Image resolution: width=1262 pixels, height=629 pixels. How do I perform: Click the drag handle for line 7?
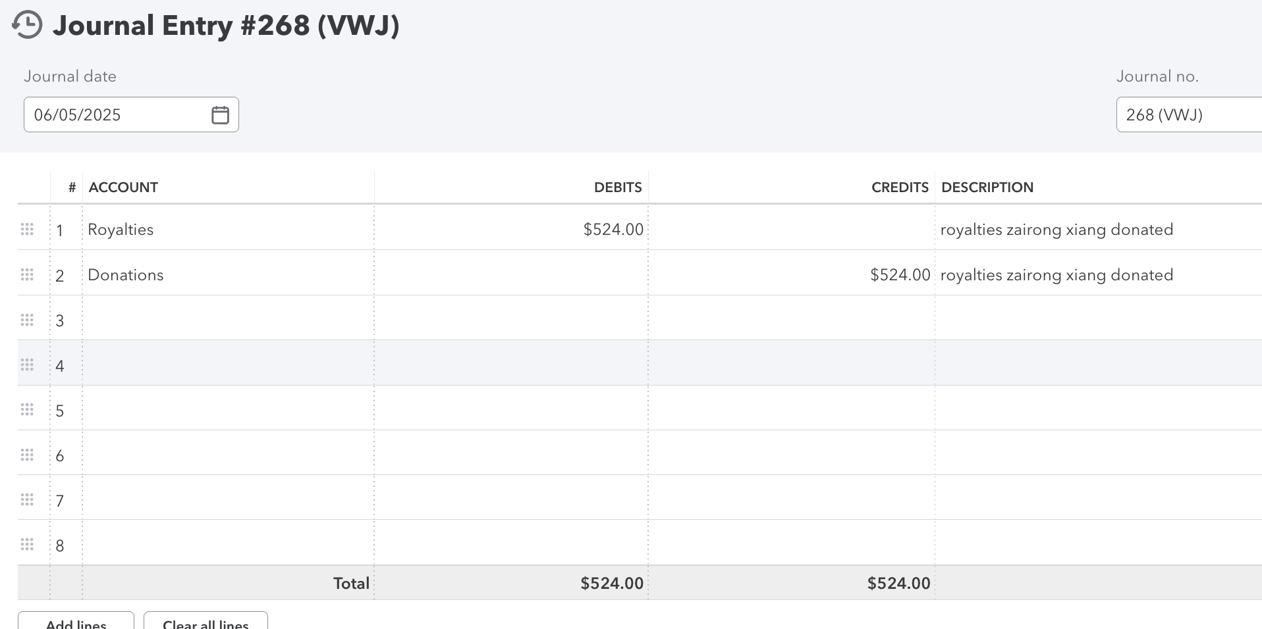[x=27, y=500]
